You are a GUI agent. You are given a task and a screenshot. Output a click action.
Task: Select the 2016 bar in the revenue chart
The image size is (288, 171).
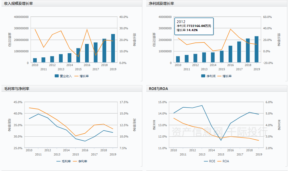tap(87, 53)
